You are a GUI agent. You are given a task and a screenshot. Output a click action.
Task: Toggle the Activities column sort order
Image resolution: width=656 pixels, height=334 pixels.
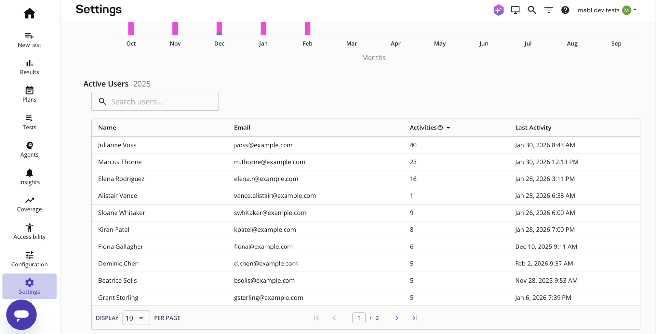[x=448, y=128]
